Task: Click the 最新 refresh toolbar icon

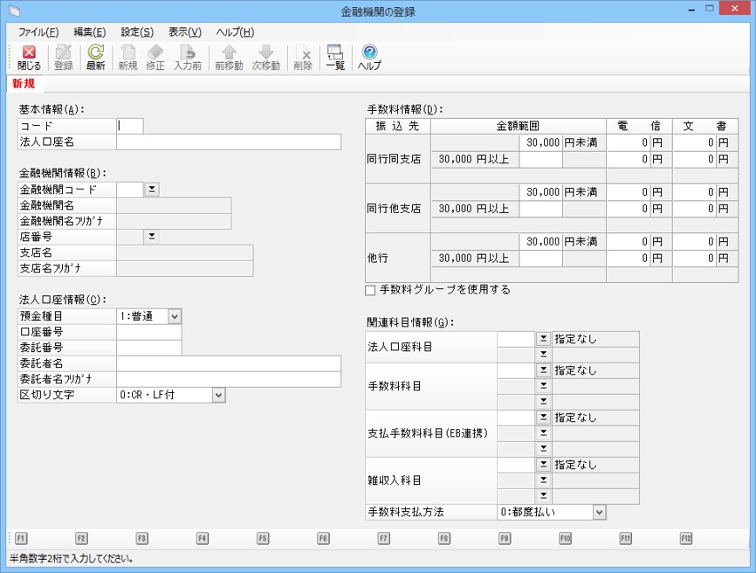Action: coord(95,58)
